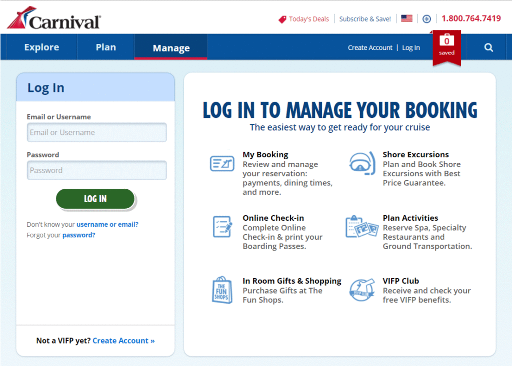Click 'Not a VIFP yet?' text
Screen dimensions: 512x366
(x=63, y=341)
